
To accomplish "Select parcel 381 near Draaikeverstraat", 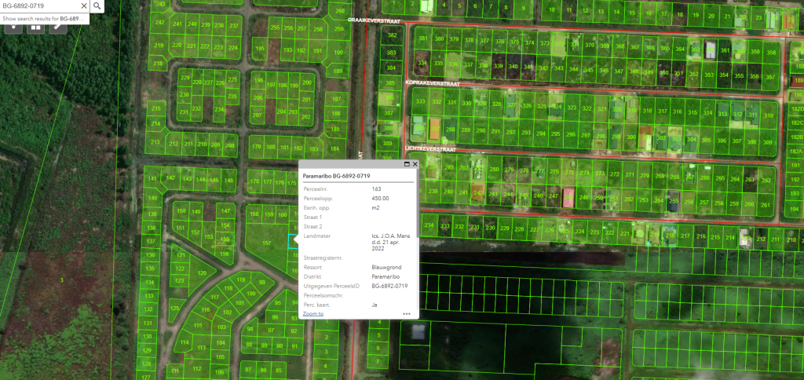I will point(423,38).
